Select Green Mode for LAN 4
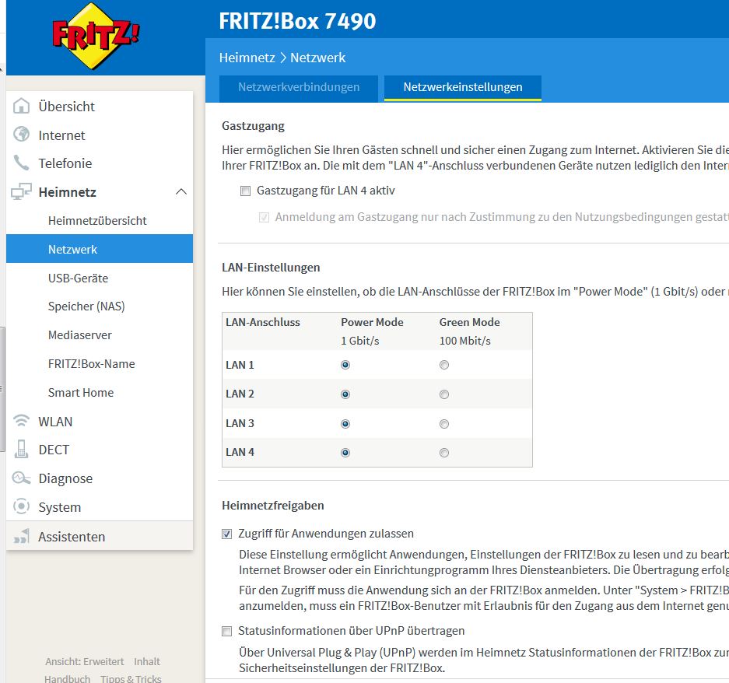The width and height of the screenshot is (729, 683). pyautogui.click(x=444, y=453)
